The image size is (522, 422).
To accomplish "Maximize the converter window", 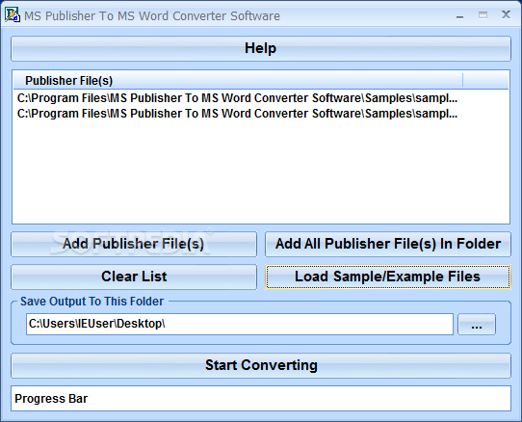I will 483,15.
